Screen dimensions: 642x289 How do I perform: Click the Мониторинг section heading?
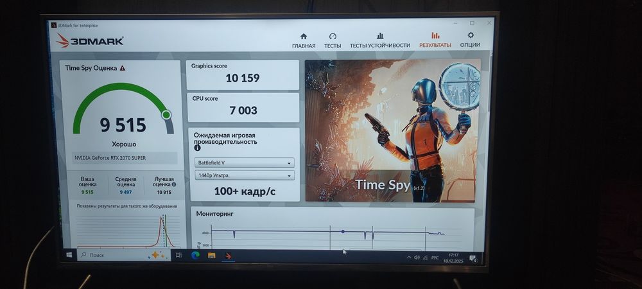pyautogui.click(x=214, y=214)
